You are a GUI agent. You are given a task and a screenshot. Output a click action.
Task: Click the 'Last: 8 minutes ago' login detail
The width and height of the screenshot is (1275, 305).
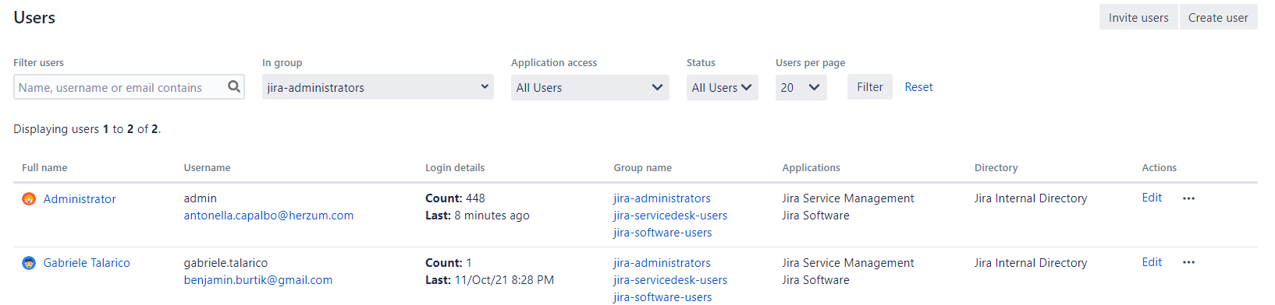click(x=478, y=216)
